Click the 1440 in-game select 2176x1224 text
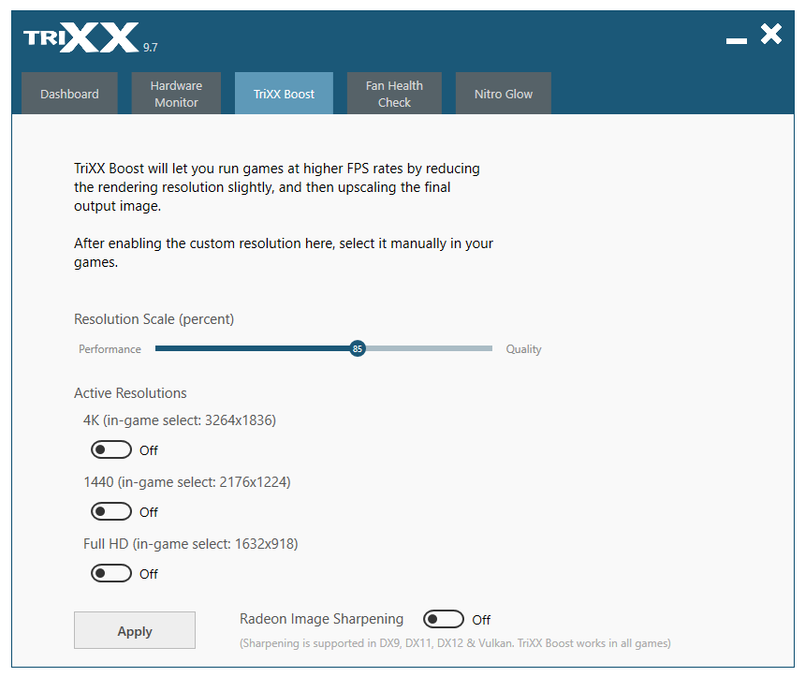The image size is (805, 677). (x=187, y=482)
